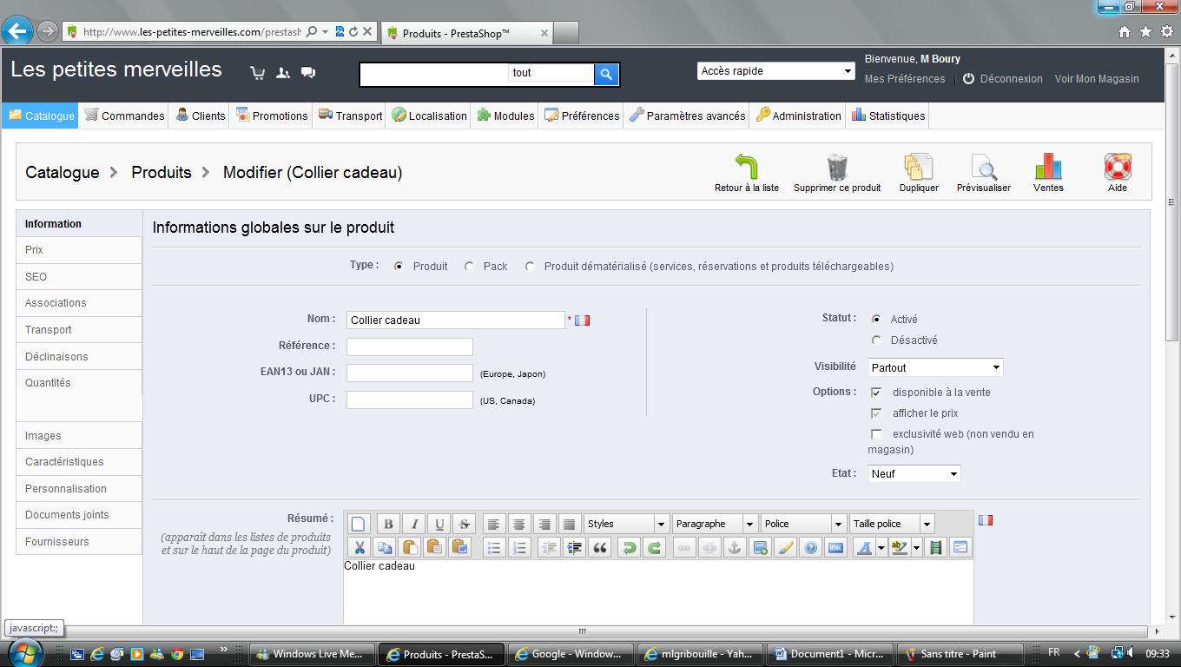Justify text in editor

(570, 524)
